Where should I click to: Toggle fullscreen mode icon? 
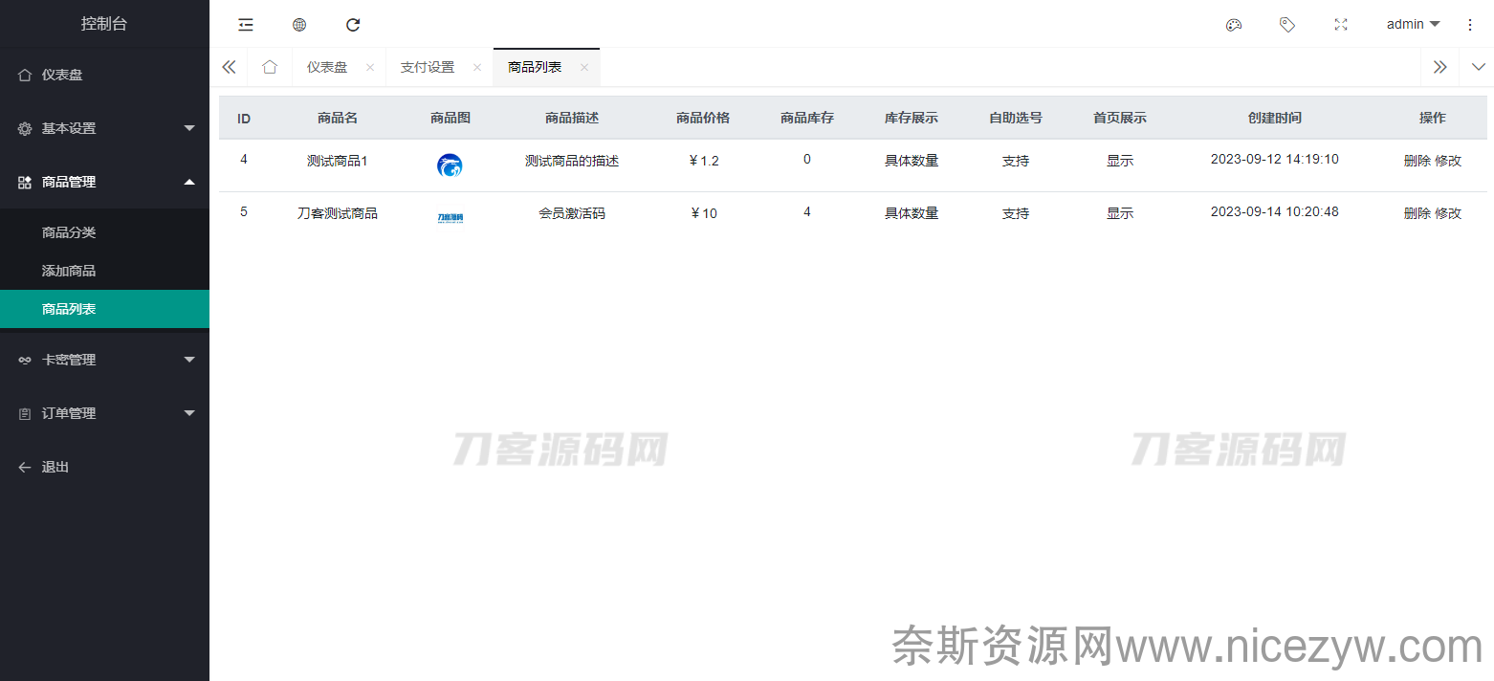pyautogui.click(x=1341, y=25)
